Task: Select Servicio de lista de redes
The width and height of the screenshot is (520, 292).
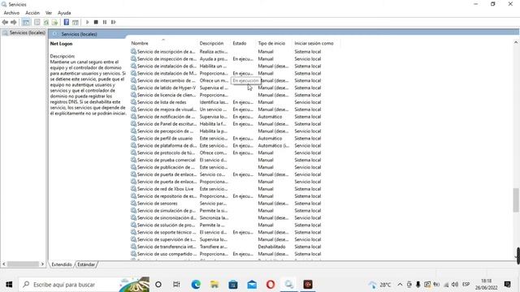Action: (162, 102)
